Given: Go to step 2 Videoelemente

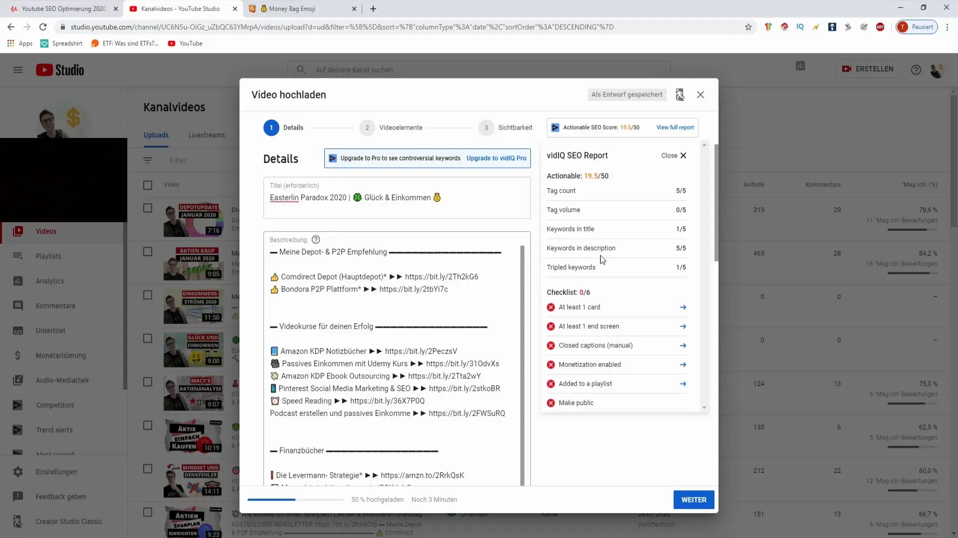Looking at the screenshot, I should (x=391, y=128).
